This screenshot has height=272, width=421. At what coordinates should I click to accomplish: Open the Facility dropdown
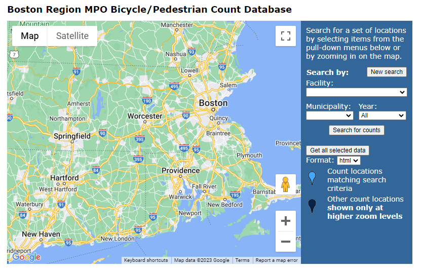pyautogui.click(x=356, y=92)
